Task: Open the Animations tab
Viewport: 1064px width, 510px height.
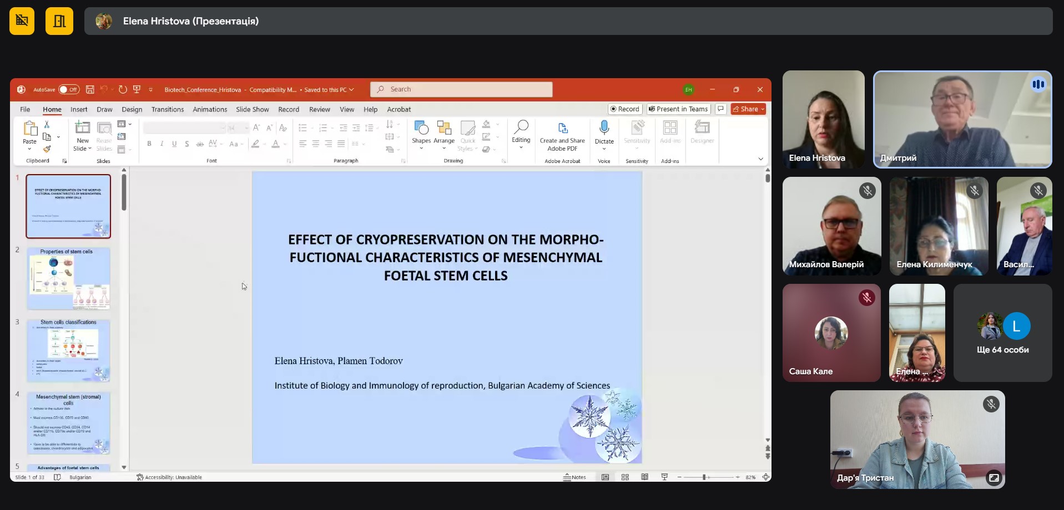Action: point(210,109)
